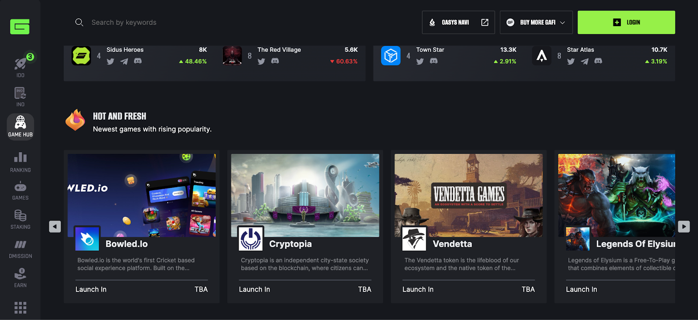Click the Vendetta Launch In TBA value

(x=528, y=289)
